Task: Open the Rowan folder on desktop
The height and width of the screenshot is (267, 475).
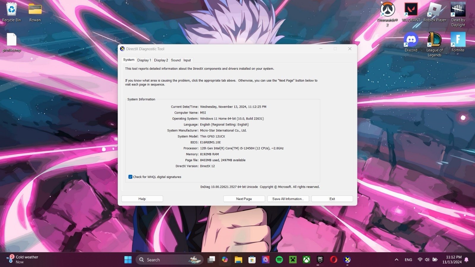Action: coord(35,12)
